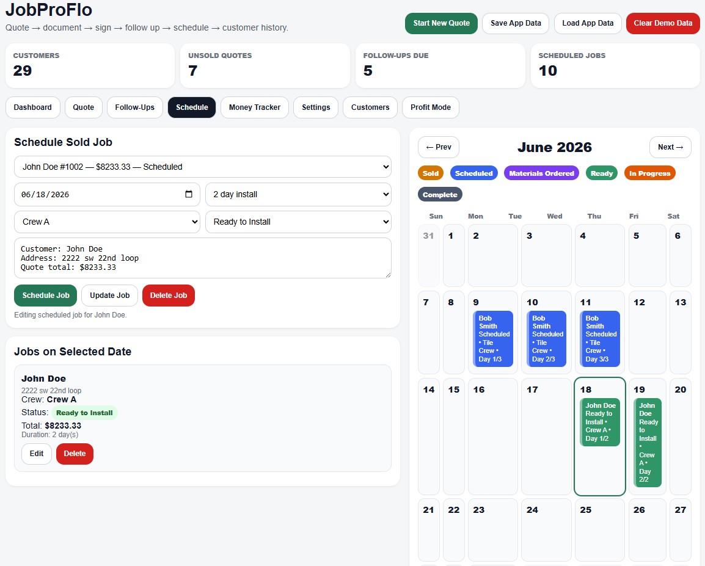Screen dimensions: 705x566
Task: Click the Customers stat card
Action: click(90, 65)
